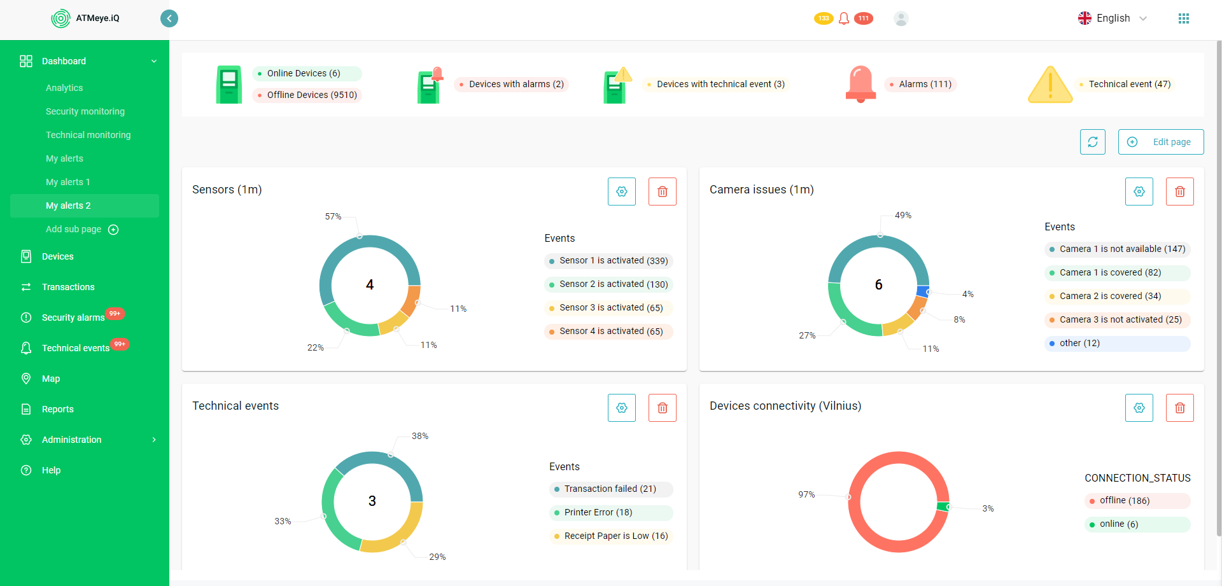Toggle Sensor 1 is activated legend item
Image resolution: width=1222 pixels, height=586 pixels.
pos(608,261)
